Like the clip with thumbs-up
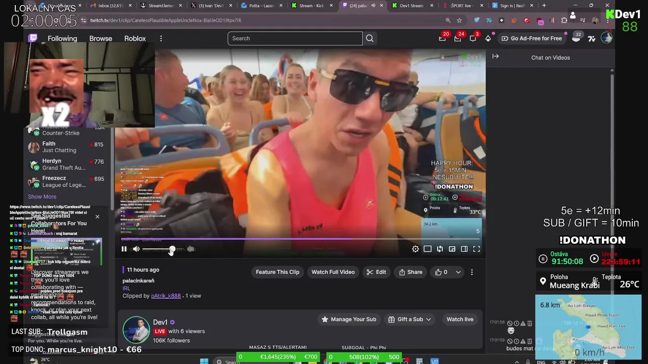The width and height of the screenshot is (648, 364). (x=441, y=272)
